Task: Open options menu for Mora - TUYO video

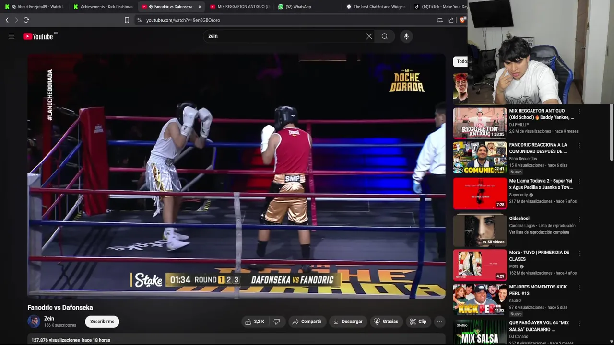Action: pos(579,253)
